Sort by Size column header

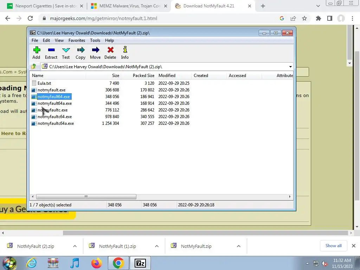click(104, 76)
